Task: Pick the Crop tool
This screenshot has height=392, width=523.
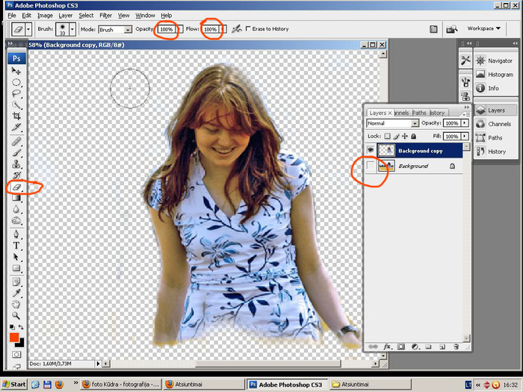Action: click(x=16, y=116)
